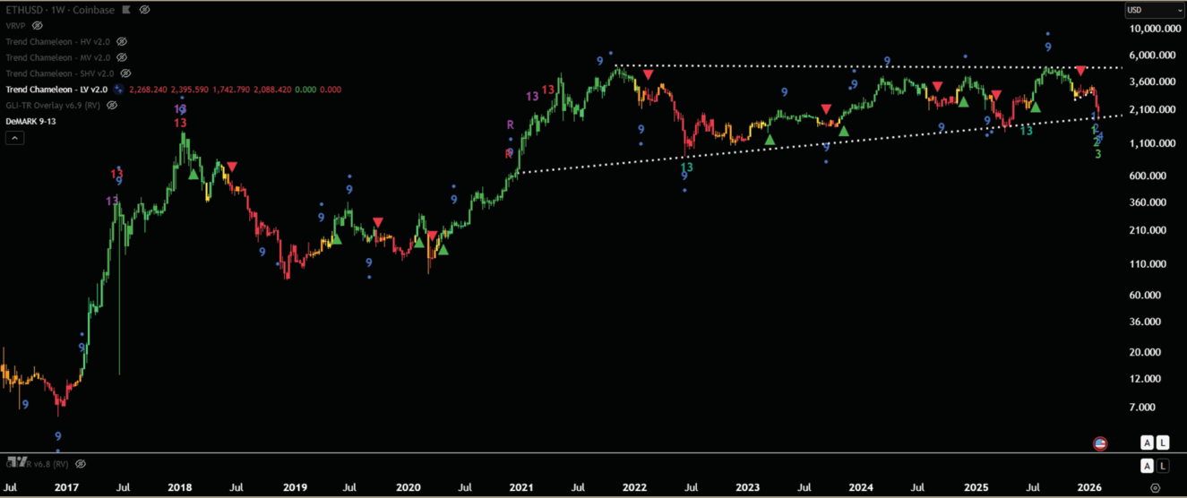1187x498 pixels.
Task: Toggle auto scale A in main chart pane
Action: pyautogui.click(x=1146, y=442)
